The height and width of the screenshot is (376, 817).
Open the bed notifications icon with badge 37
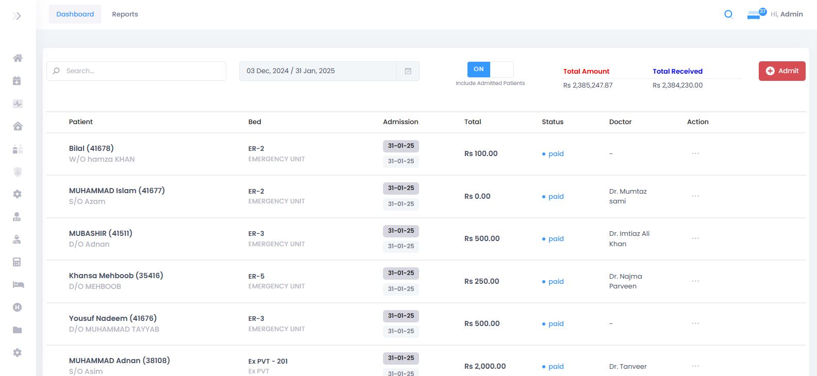tap(756, 14)
